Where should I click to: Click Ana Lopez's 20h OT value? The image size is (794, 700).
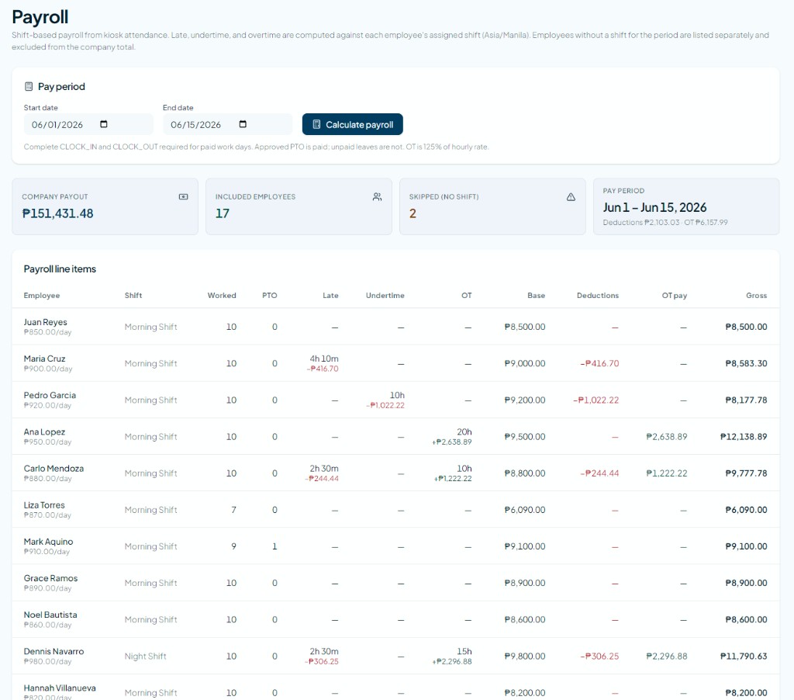point(464,431)
